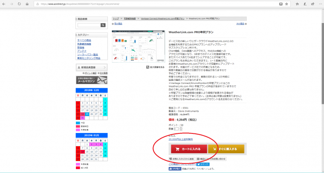This screenshot has height=173, width=324.
Task: Select 31 on the 2018年12月 calendar
Action: (x=82, y=118)
